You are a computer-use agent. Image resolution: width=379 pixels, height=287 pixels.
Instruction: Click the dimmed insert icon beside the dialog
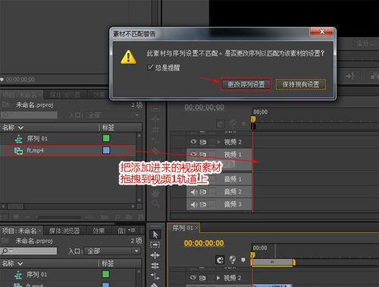point(350,76)
